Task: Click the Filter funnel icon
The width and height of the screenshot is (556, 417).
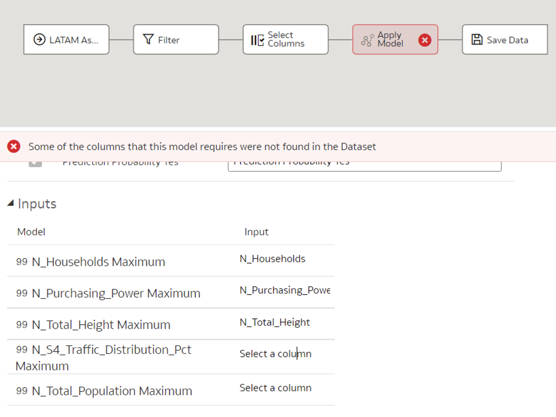Action: coord(148,39)
